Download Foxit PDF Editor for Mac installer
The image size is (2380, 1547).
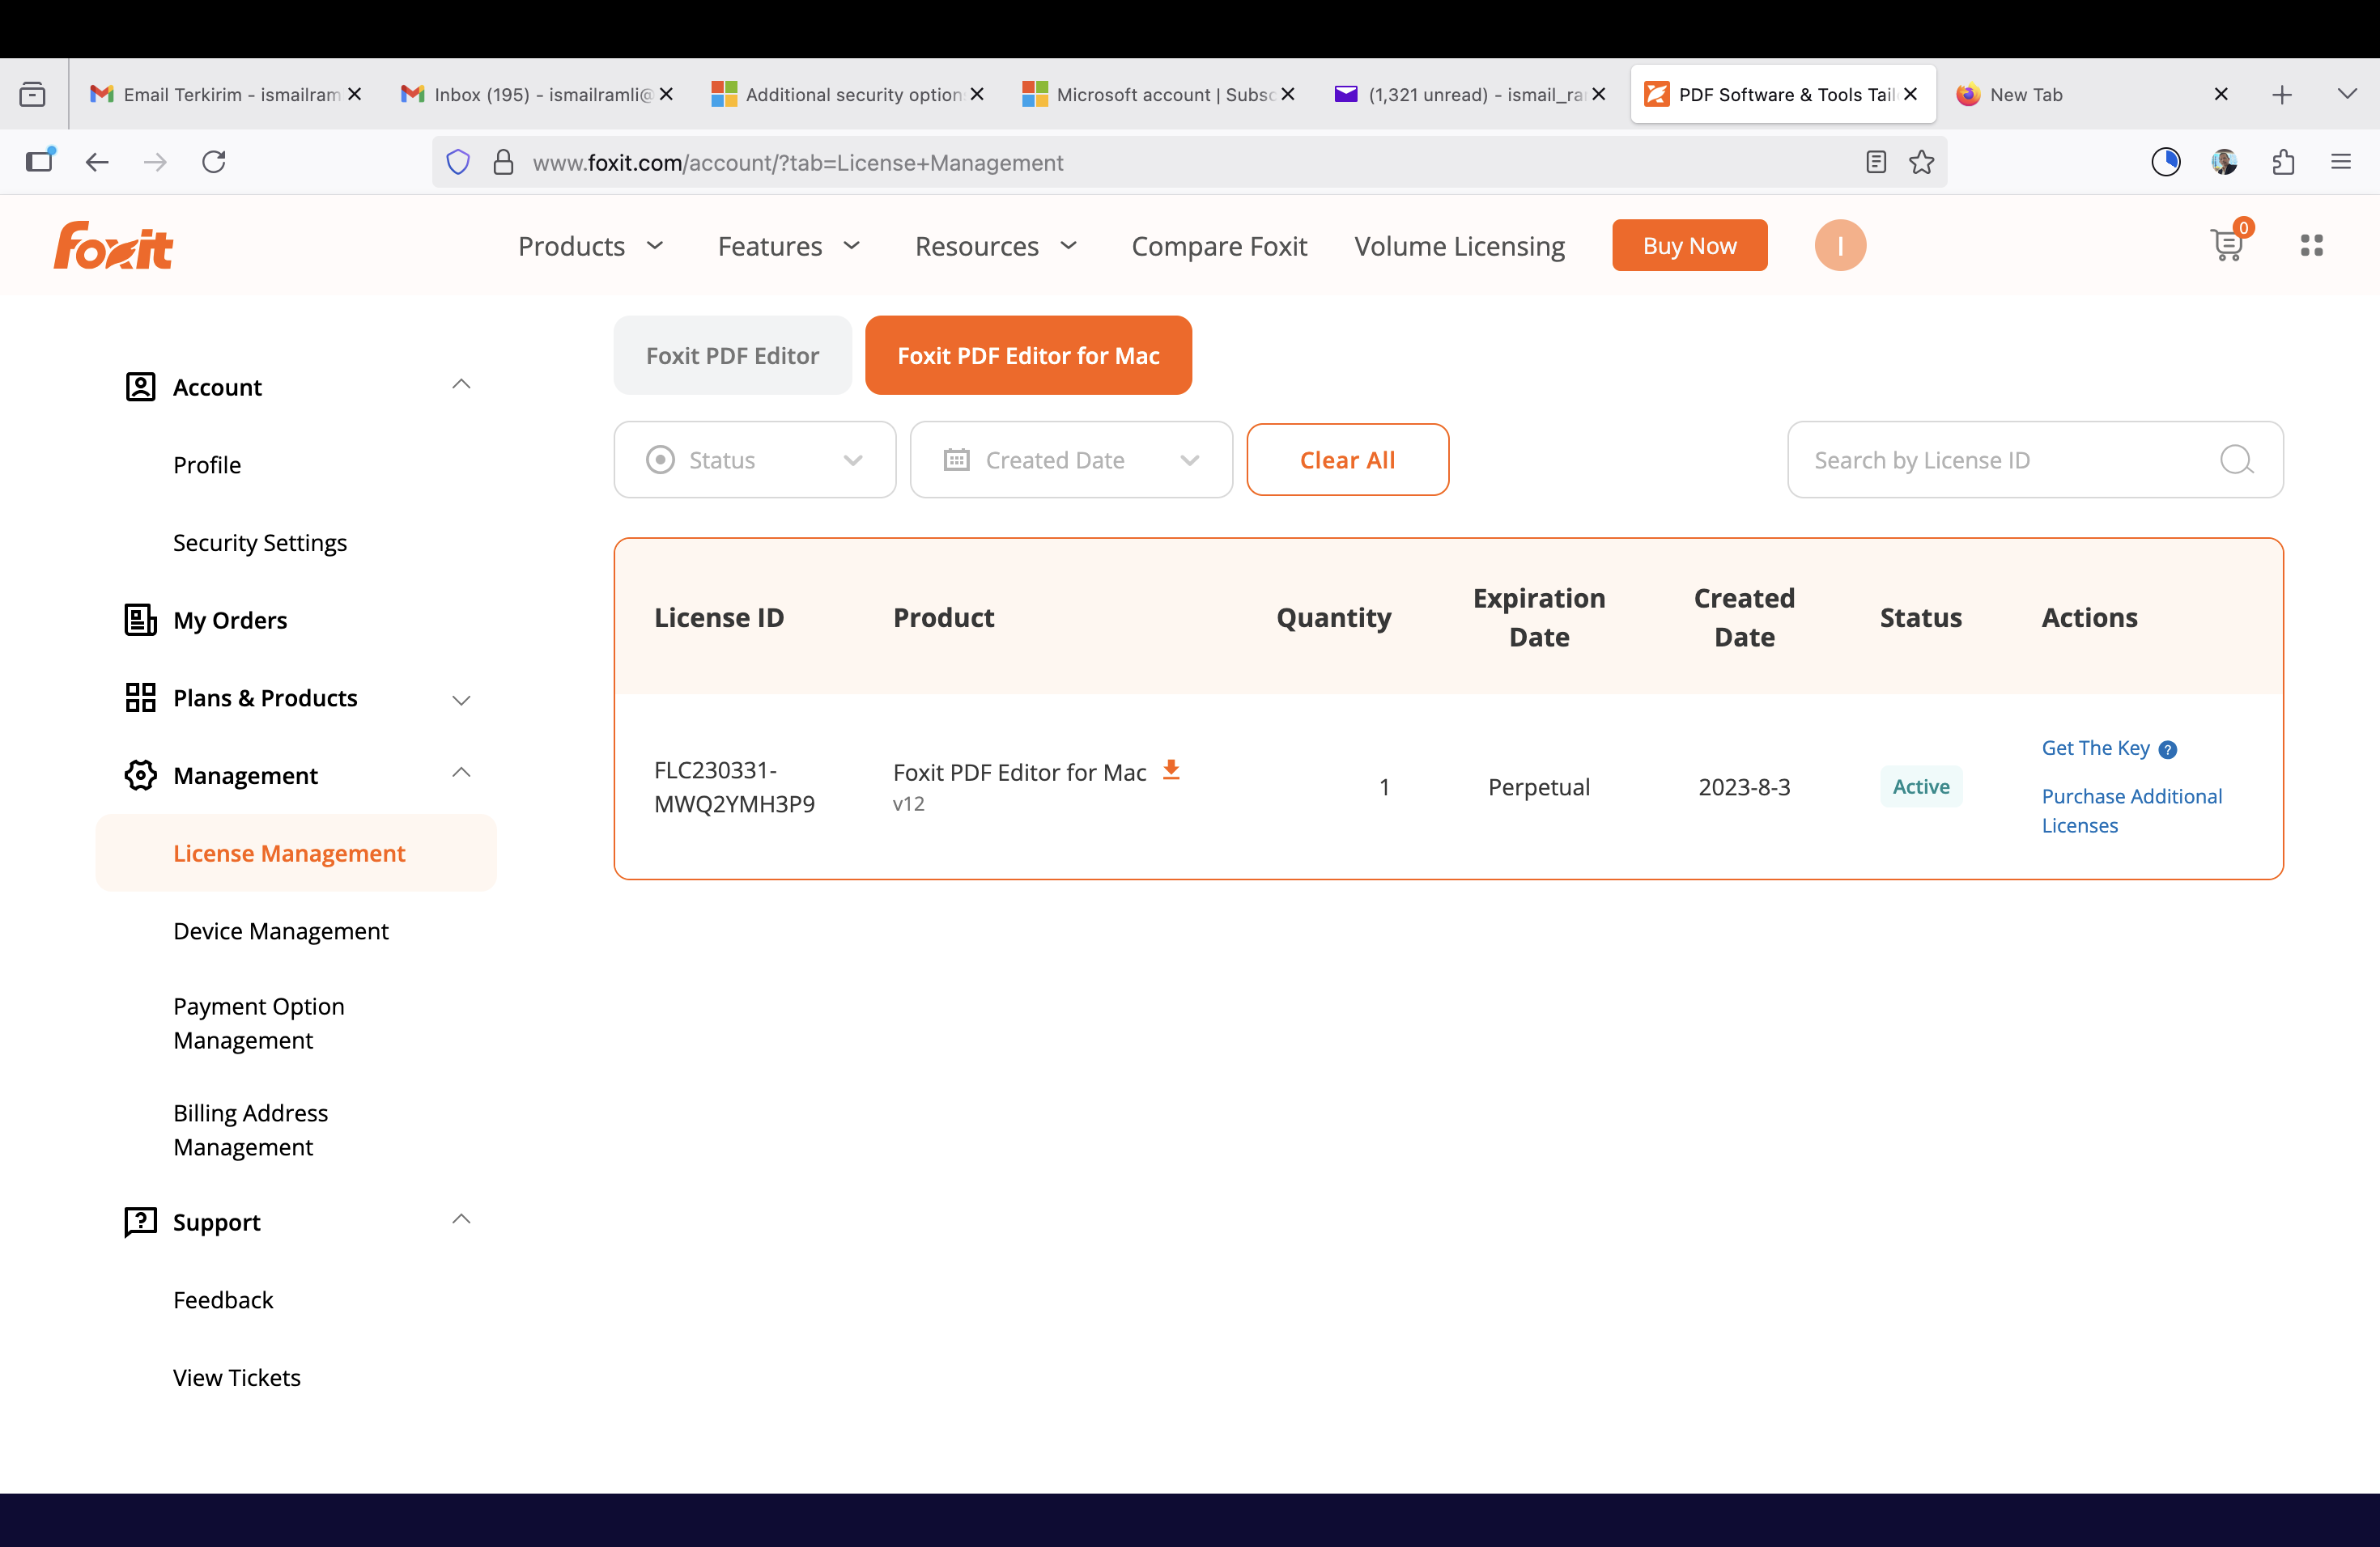click(1171, 769)
